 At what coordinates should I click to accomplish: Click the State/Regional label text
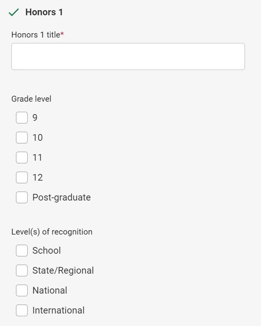pyautogui.click(x=63, y=271)
